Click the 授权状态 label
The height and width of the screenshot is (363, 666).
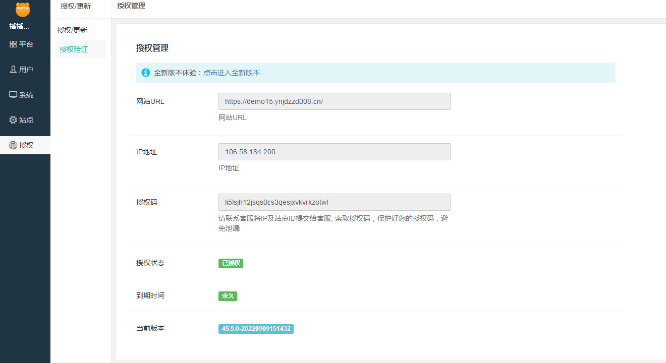pos(150,263)
